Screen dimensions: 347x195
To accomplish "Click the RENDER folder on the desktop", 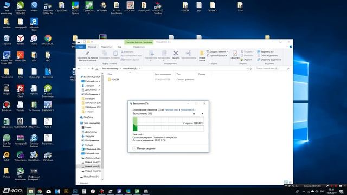I will (x=185, y=6).
